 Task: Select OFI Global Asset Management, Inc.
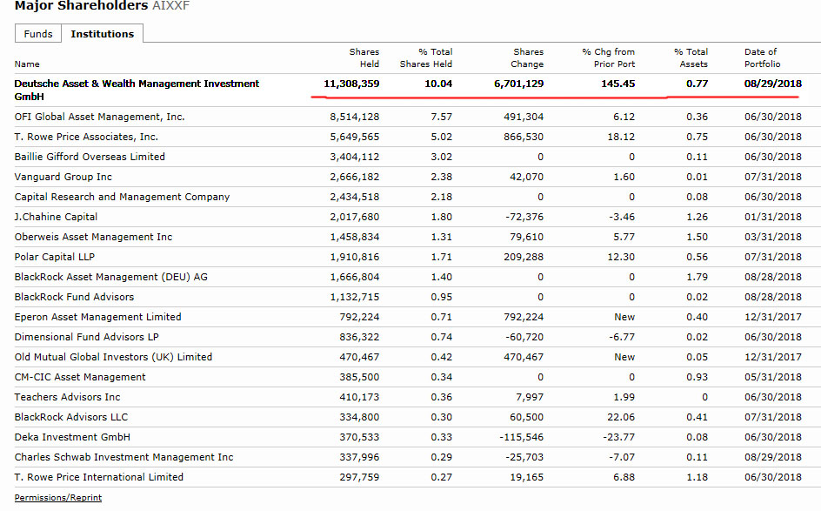coord(99,117)
